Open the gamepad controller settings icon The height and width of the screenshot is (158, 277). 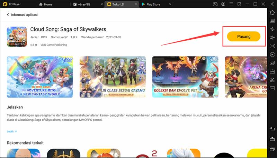tap(215, 4)
